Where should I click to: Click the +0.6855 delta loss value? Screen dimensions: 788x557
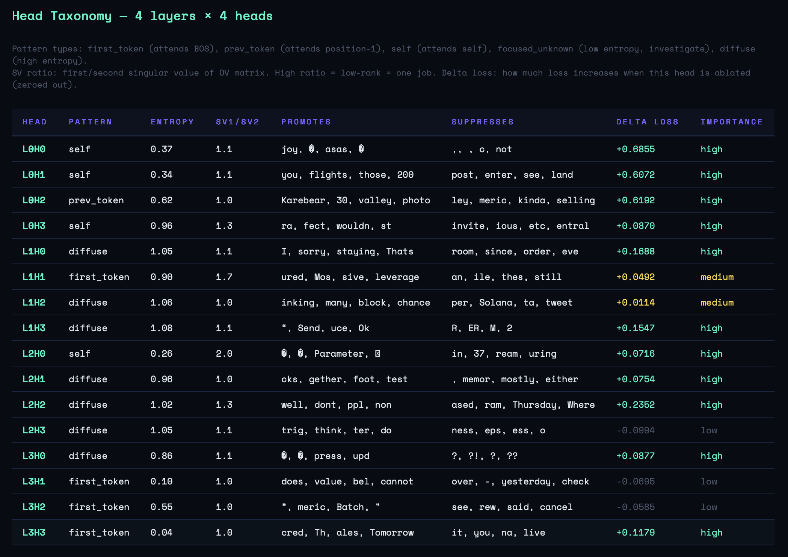coord(635,149)
